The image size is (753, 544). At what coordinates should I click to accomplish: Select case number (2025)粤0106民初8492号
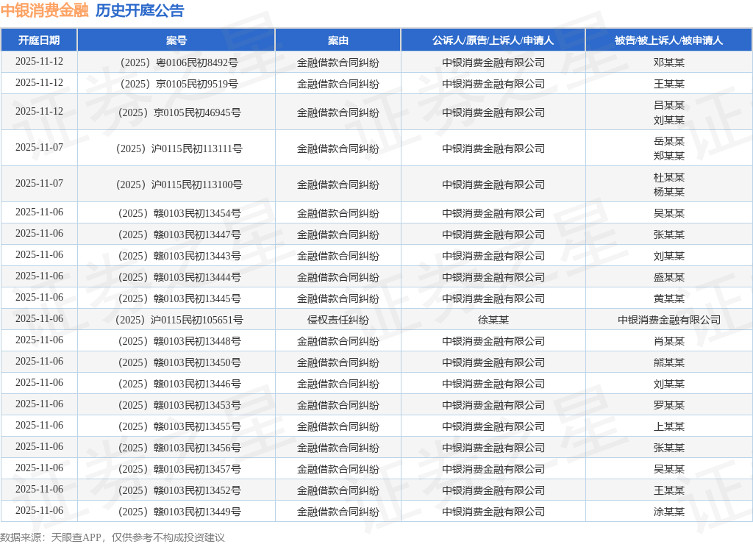179,62
